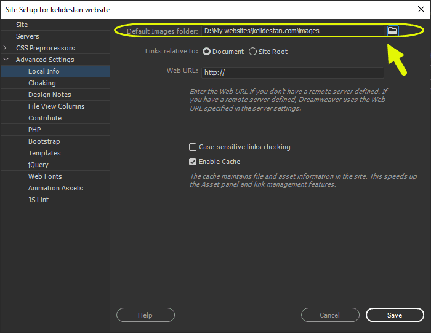Open the Site category
This screenshot has width=431, height=333.
pos(55,25)
